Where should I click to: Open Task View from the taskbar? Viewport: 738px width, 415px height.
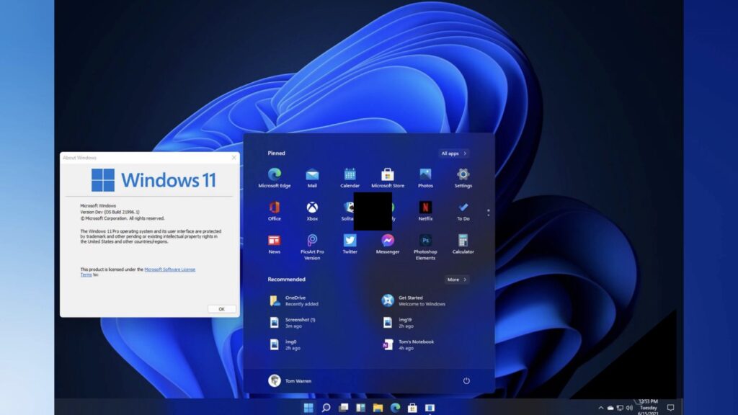coord(344,406)
